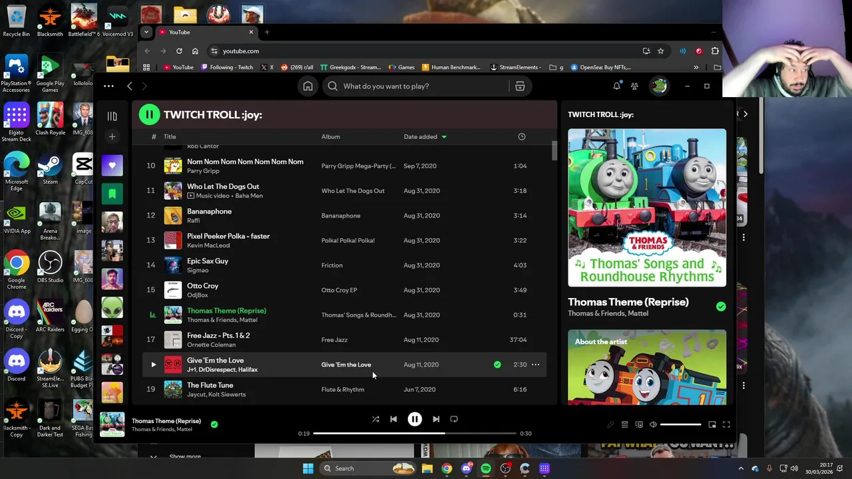Open alien-face playlist in library sidebar

(x=112, y=307)
